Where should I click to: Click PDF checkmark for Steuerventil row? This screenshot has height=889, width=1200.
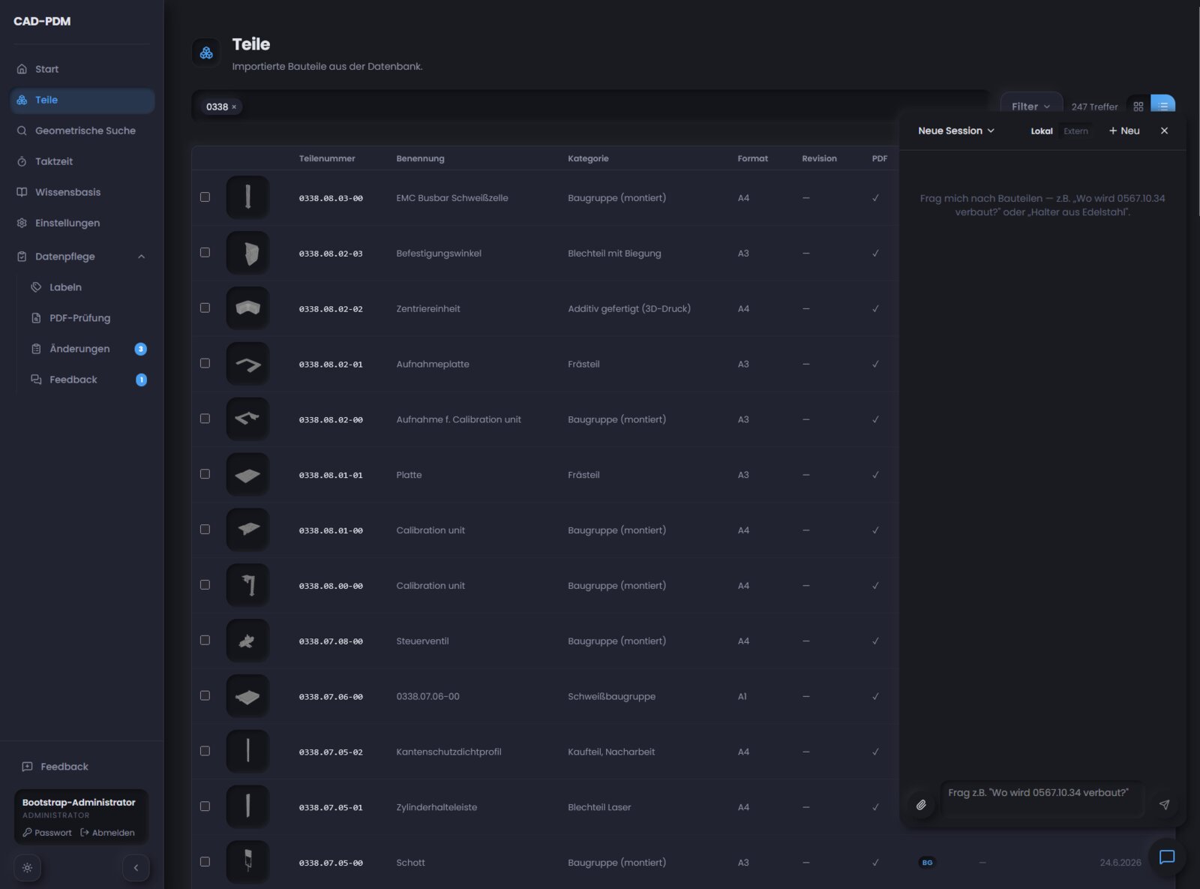pos(875,641)
